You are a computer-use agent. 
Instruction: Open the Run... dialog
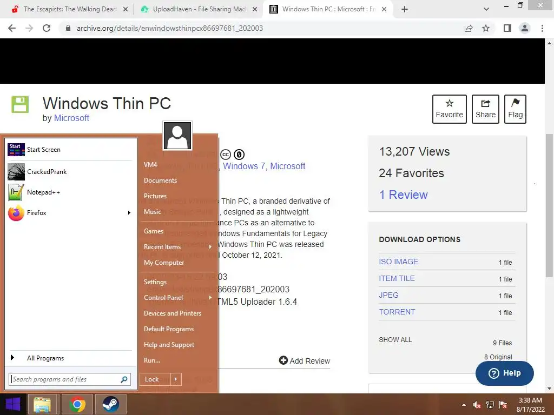(x=152, y=360)
